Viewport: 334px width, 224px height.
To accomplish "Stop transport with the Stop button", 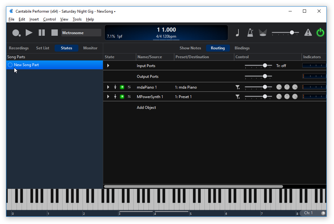I will click(55, 33).
